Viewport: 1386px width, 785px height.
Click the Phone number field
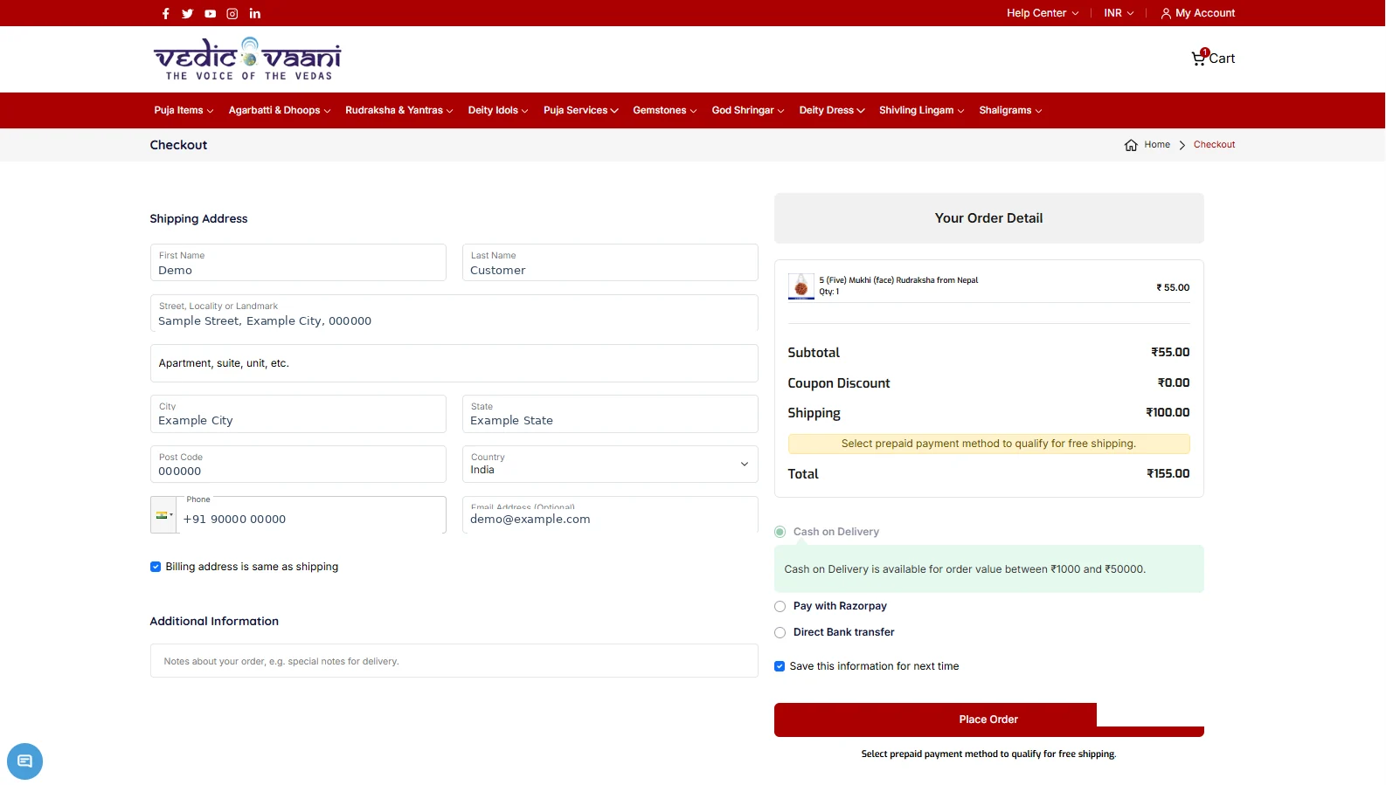pyautogui.click(x=311, y=515)
